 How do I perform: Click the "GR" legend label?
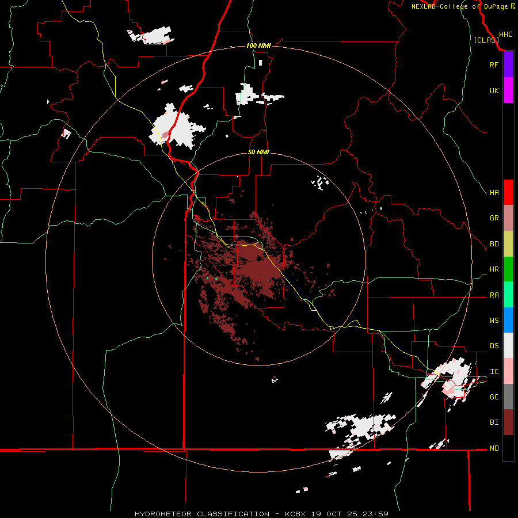pyautogui.click(x=494, y=218)
